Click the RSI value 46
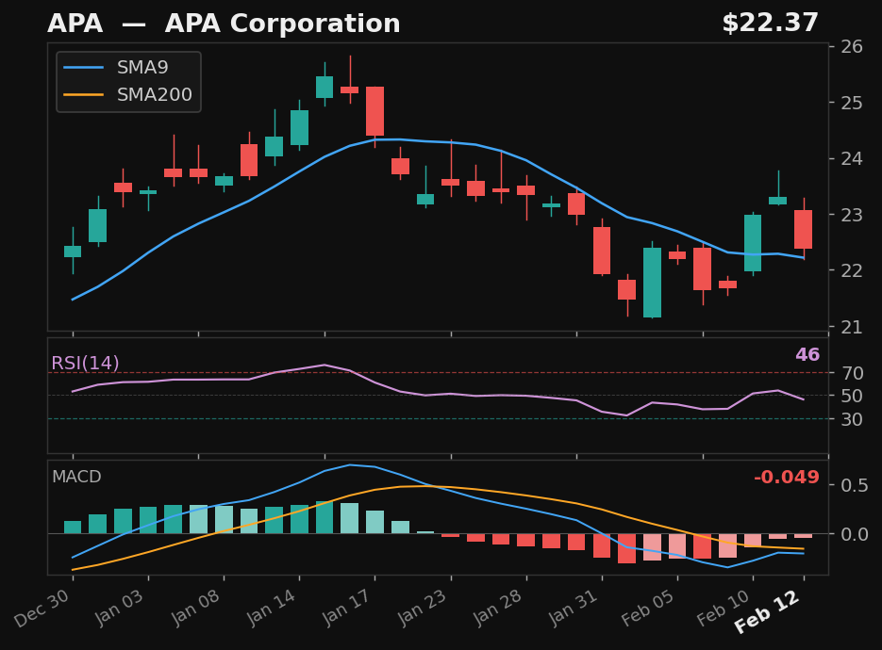 (807, 354)
